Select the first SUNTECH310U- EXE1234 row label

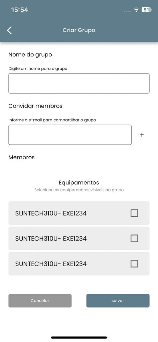click(51, 213)
